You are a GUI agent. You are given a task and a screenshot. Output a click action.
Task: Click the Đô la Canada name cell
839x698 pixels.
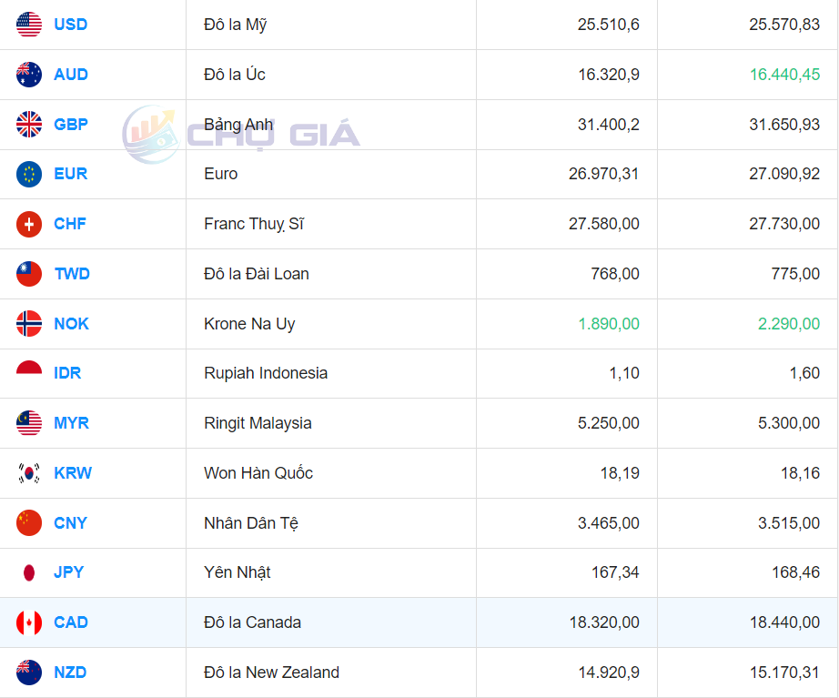[252, 622]
